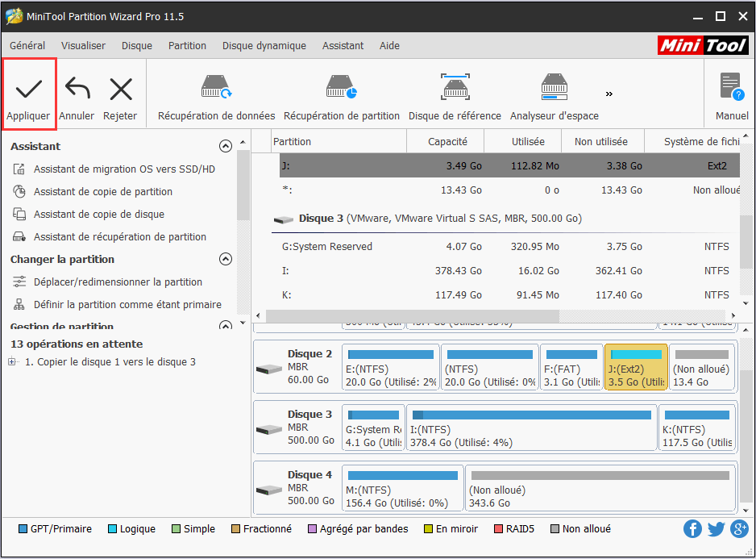This screenshot has width=756, height=559.
Task: Select Disque 2 Non alloué 13.4 Go block
Action: click(x=701, y=367)
